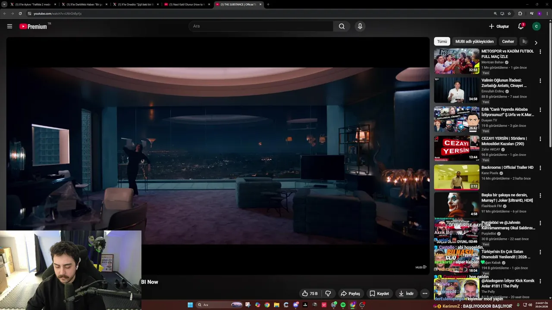Open Spotify from the taskbar
552x310 pixels.
[343, 305]
